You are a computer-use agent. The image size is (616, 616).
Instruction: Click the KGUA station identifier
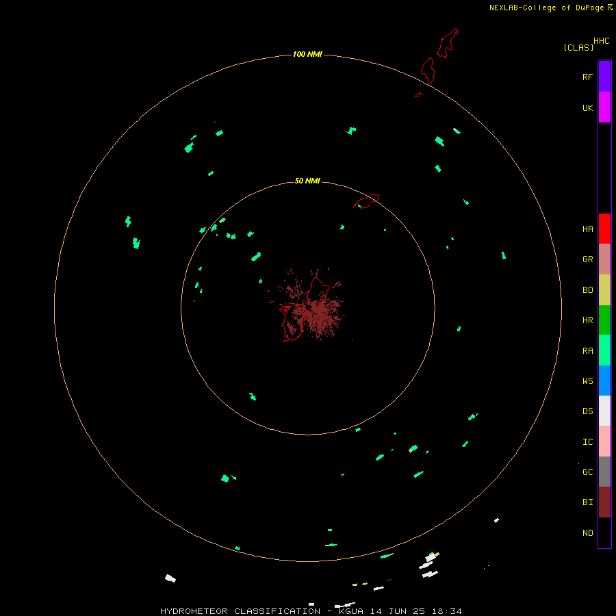coord(351,611)
